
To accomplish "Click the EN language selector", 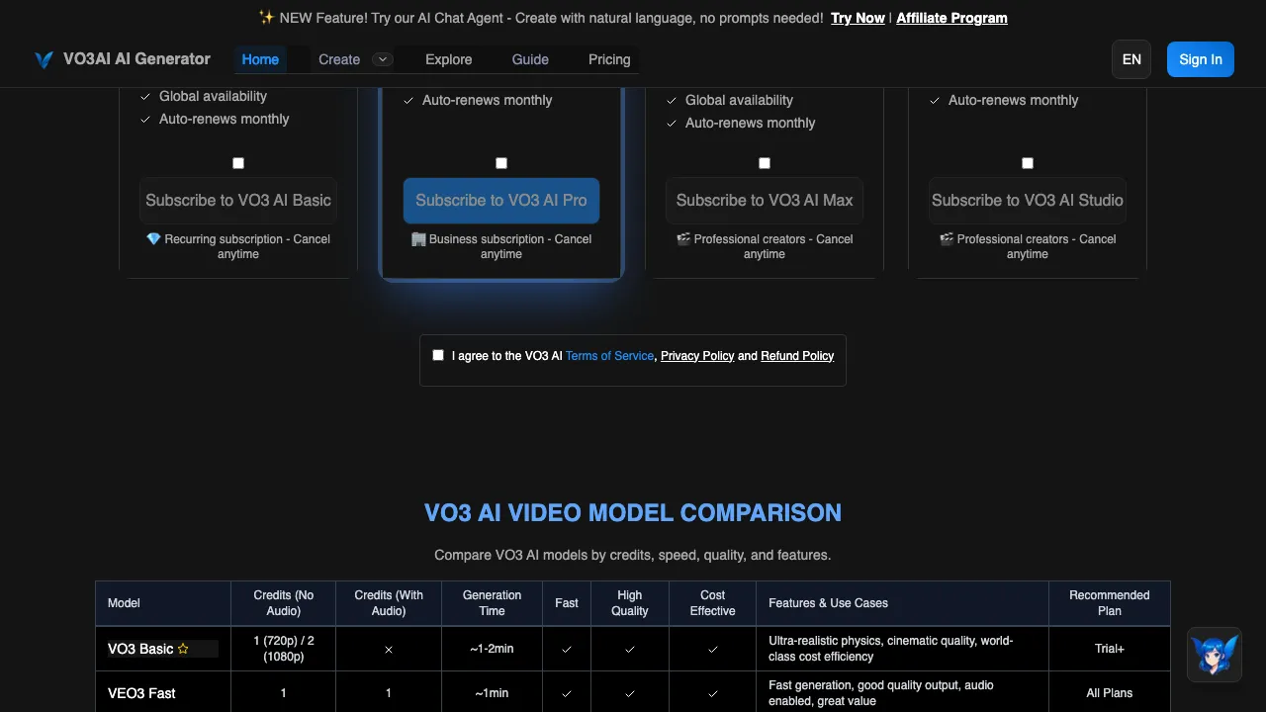I will click(x=1131, y=59).
